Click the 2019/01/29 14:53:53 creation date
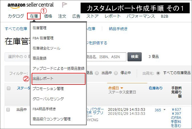192x129 pixels. click(x=126, y=109)
